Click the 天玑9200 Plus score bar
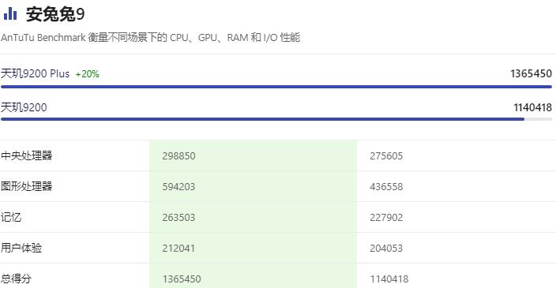The width and height of the screenshot is (556, 288). tap(276, 87)
